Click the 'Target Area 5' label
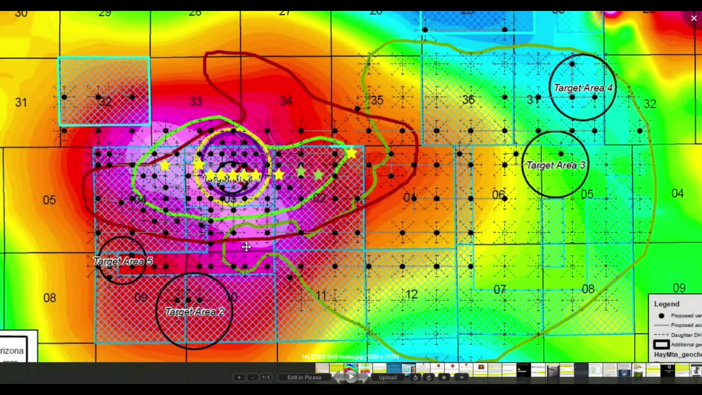This screenshot has width=702, height=395. pos(123,261)
